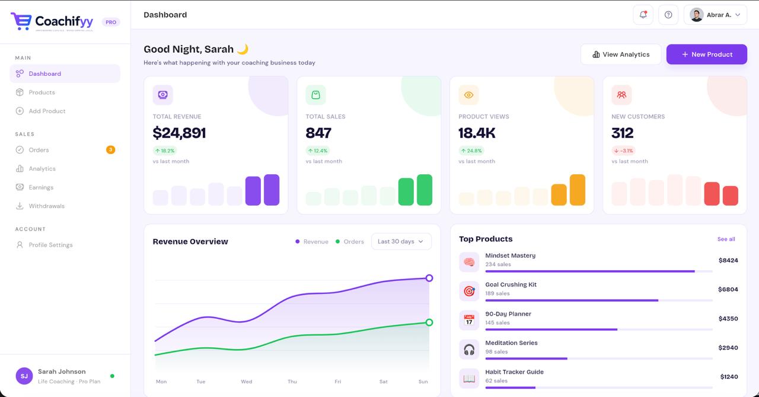Click the Total Revenue cash icon
This screenshot has width=759, height=397.
pos(163,95)
